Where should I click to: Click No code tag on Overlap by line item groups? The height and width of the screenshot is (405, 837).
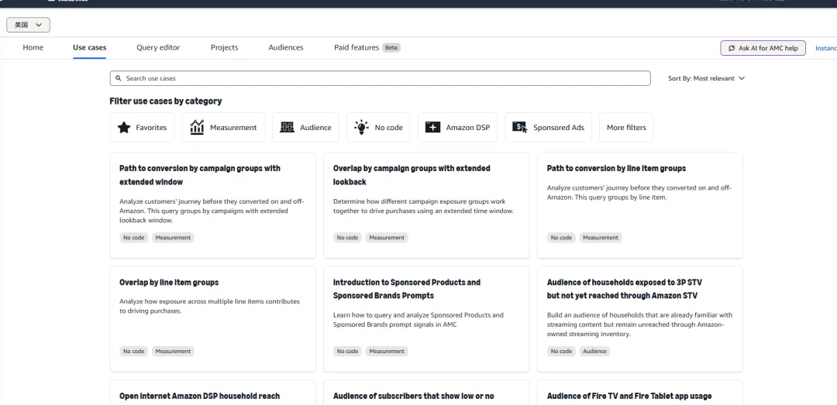point(133,351)
